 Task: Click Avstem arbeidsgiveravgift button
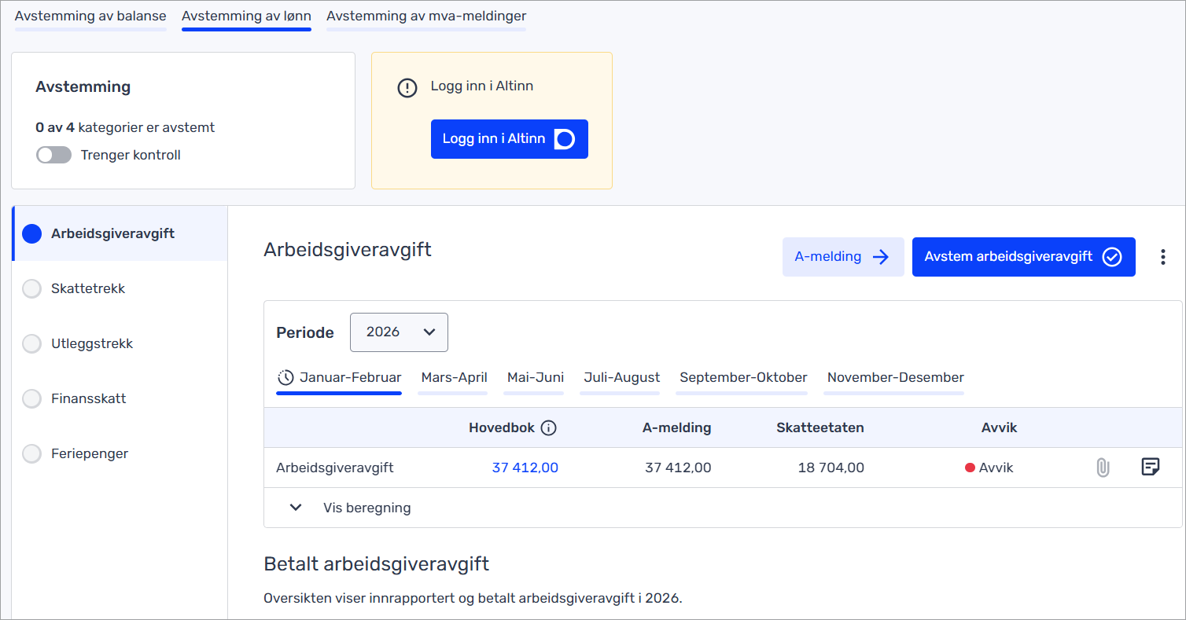pos(1022,257)
